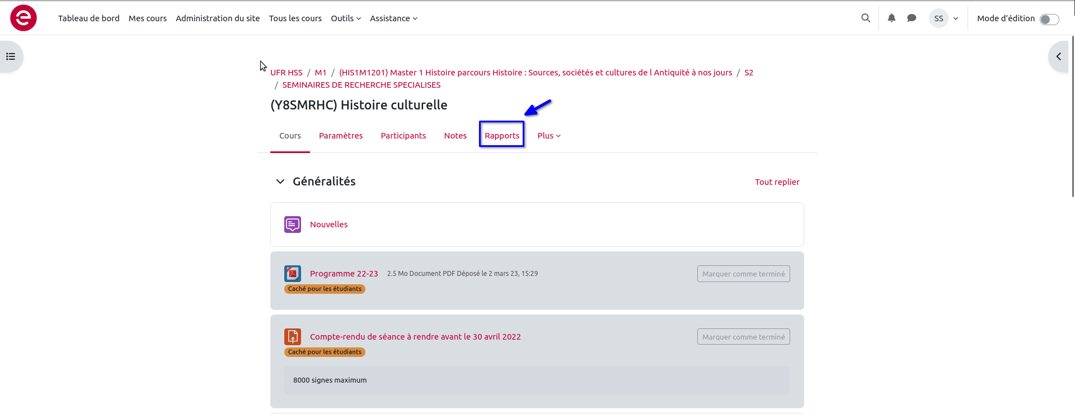Switch to the Participants tab
The image size is (1075, 415).
click(x=403, y=136)
